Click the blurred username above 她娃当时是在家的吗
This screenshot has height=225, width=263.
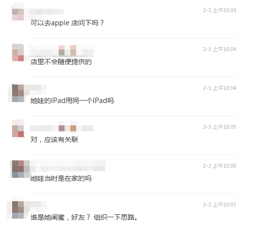67,166
